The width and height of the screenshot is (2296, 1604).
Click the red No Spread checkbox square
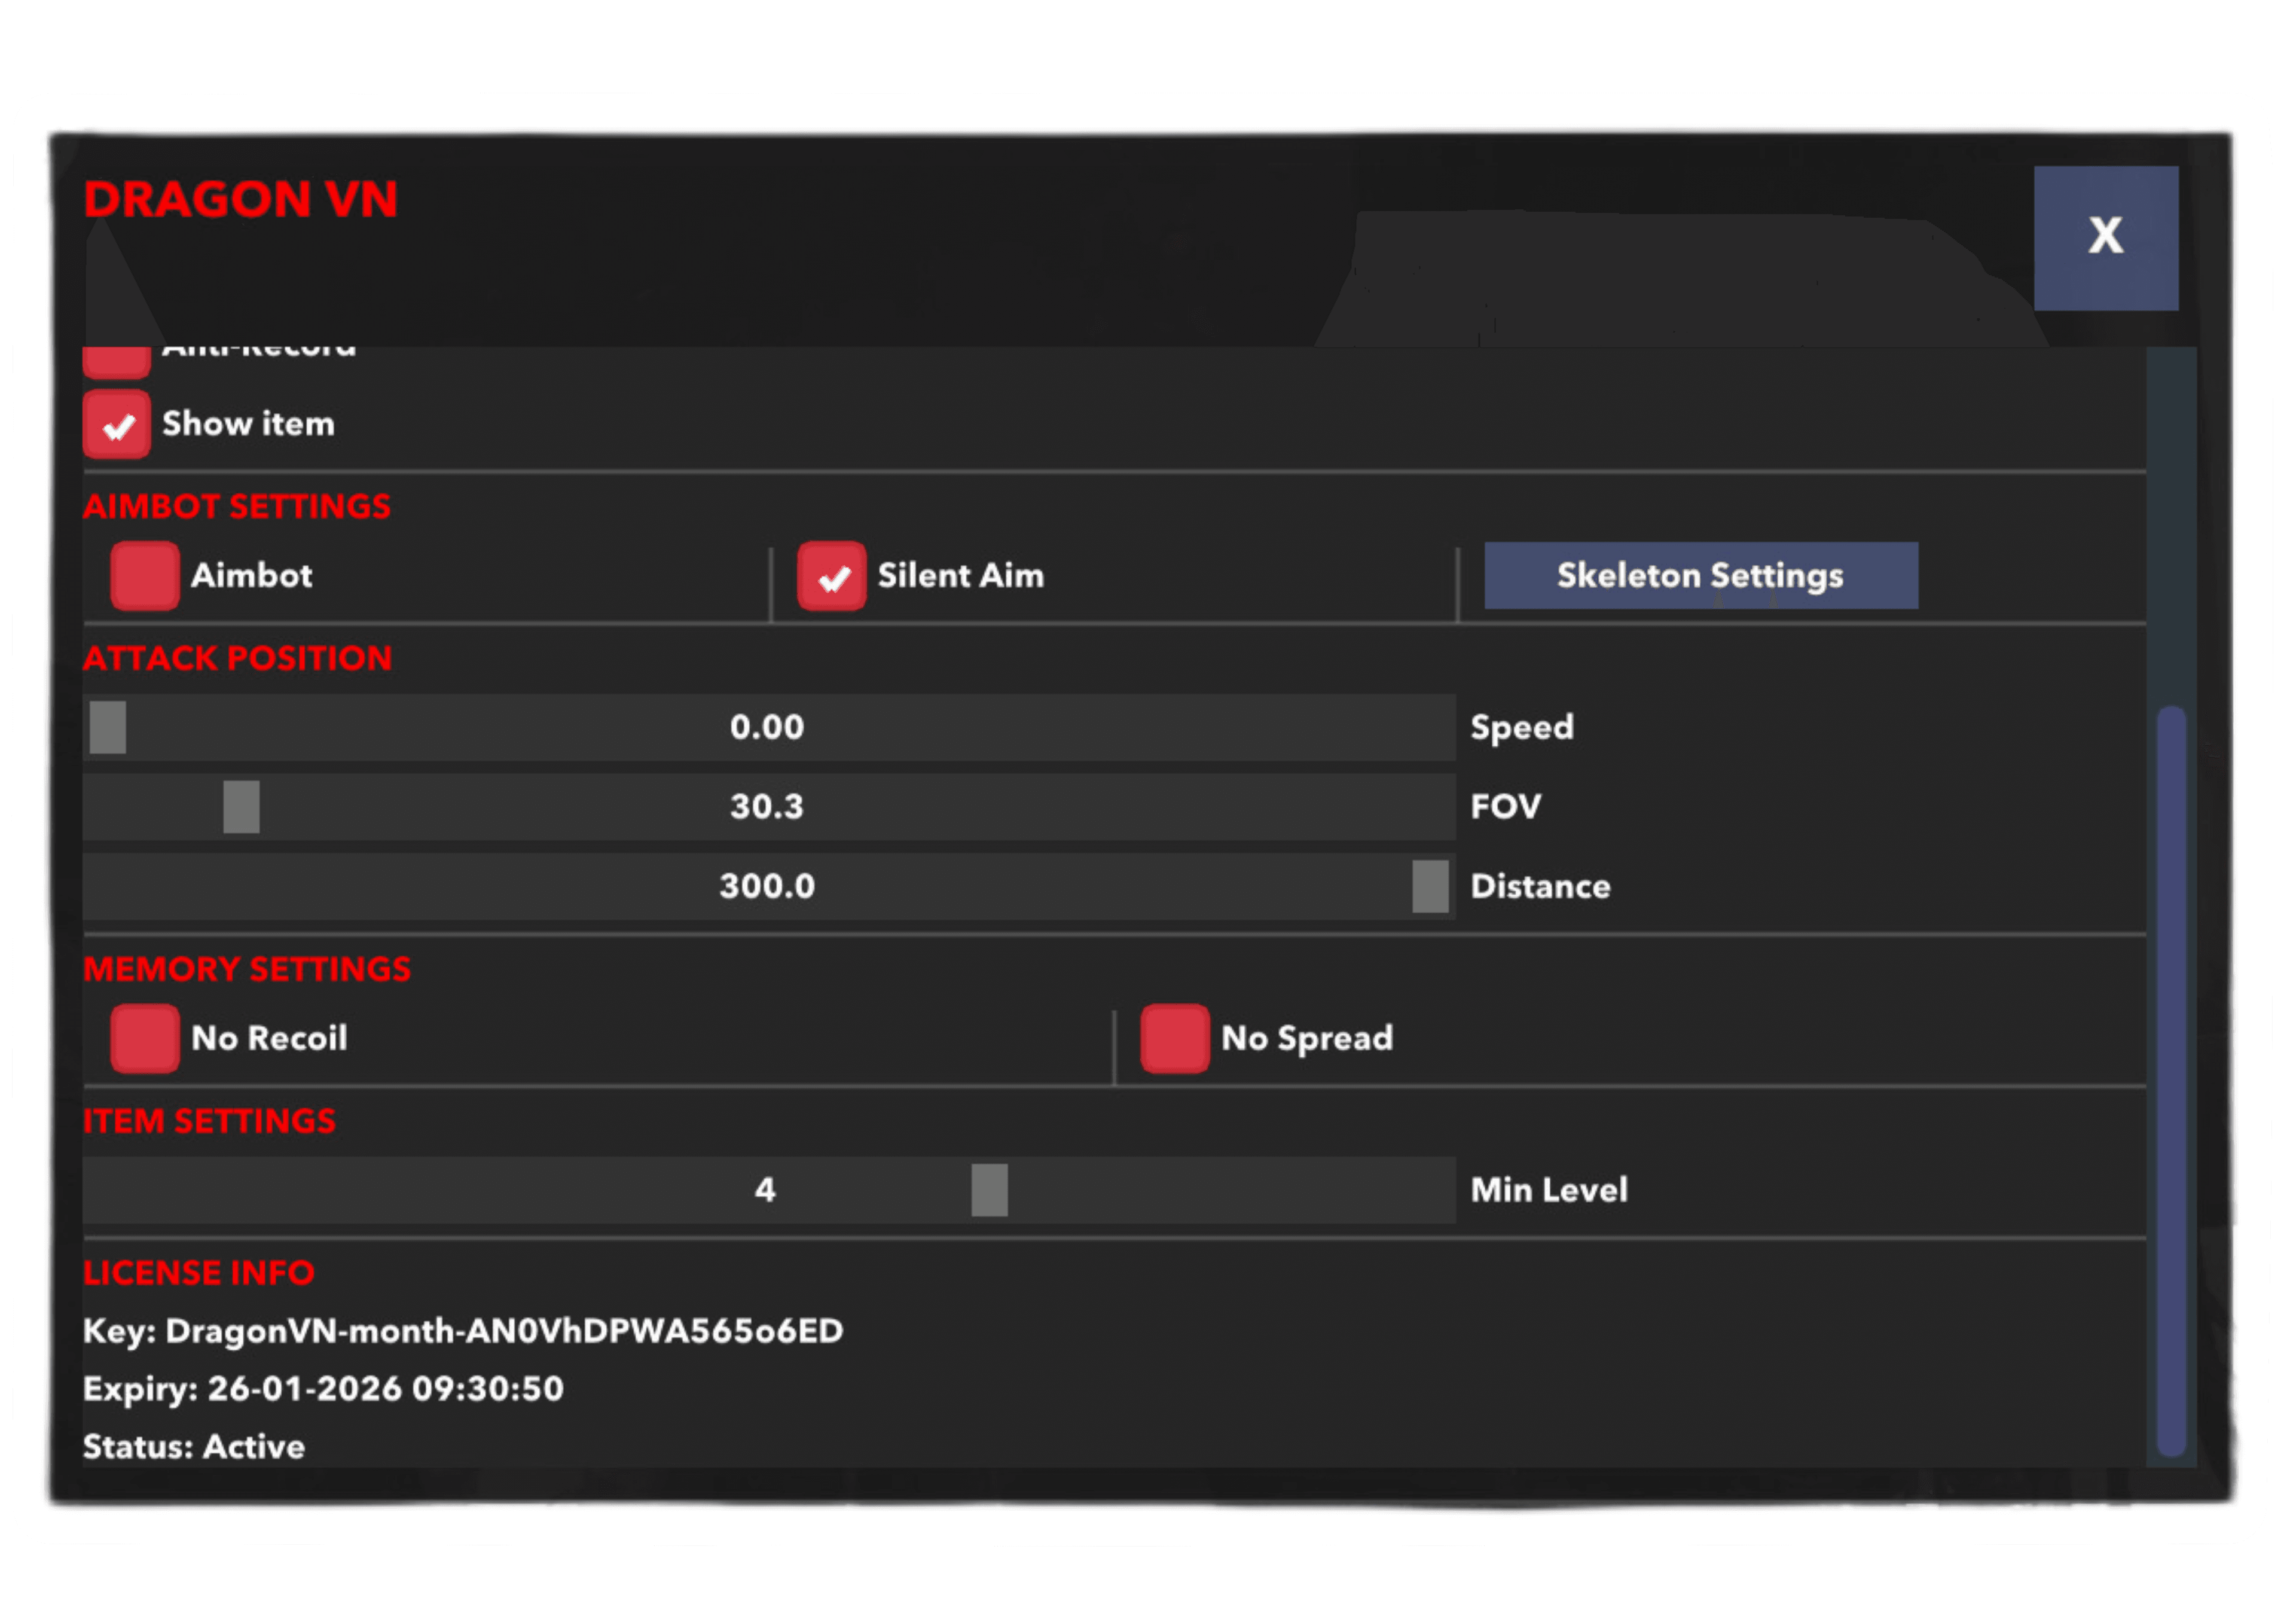[x=1174, y=1038]
